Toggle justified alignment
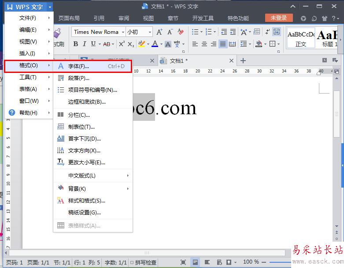 coord(223,44)
